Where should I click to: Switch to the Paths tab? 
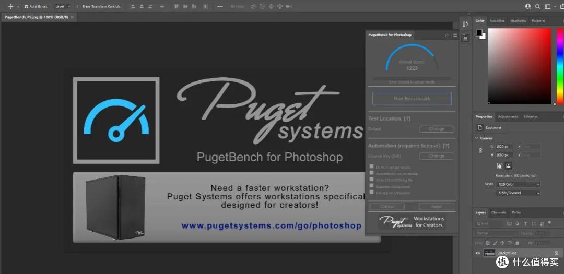point(516,212)
